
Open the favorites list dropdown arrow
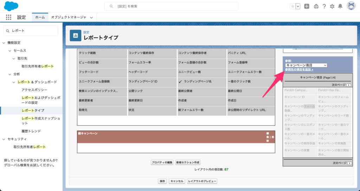[298, 6]
